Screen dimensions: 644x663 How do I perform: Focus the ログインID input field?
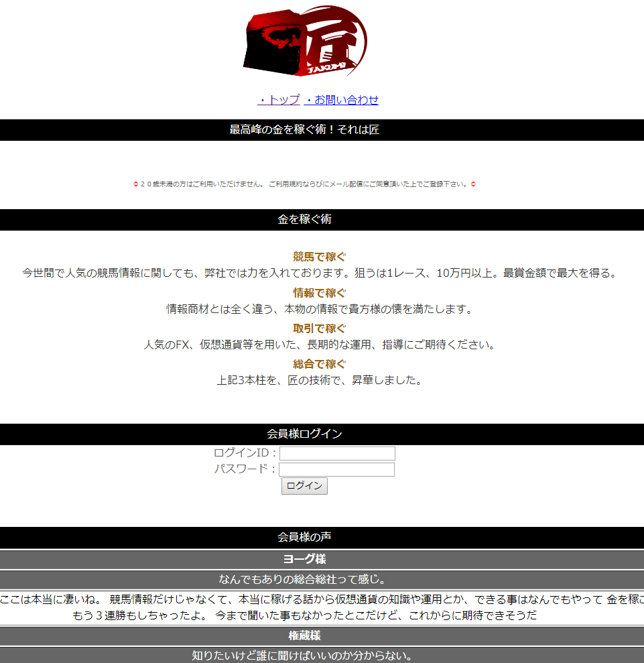click(x=337, y=453)
